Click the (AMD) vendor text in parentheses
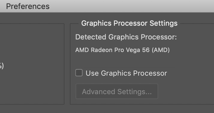Viewport: 214px width, 113px height. (161, 50)
